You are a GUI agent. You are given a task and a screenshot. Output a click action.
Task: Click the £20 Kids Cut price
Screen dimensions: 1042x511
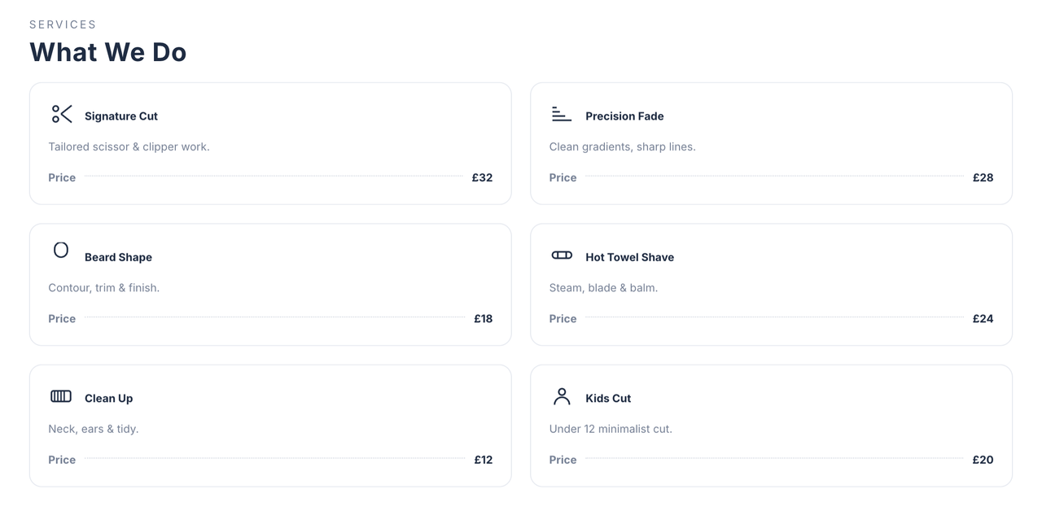983,460
